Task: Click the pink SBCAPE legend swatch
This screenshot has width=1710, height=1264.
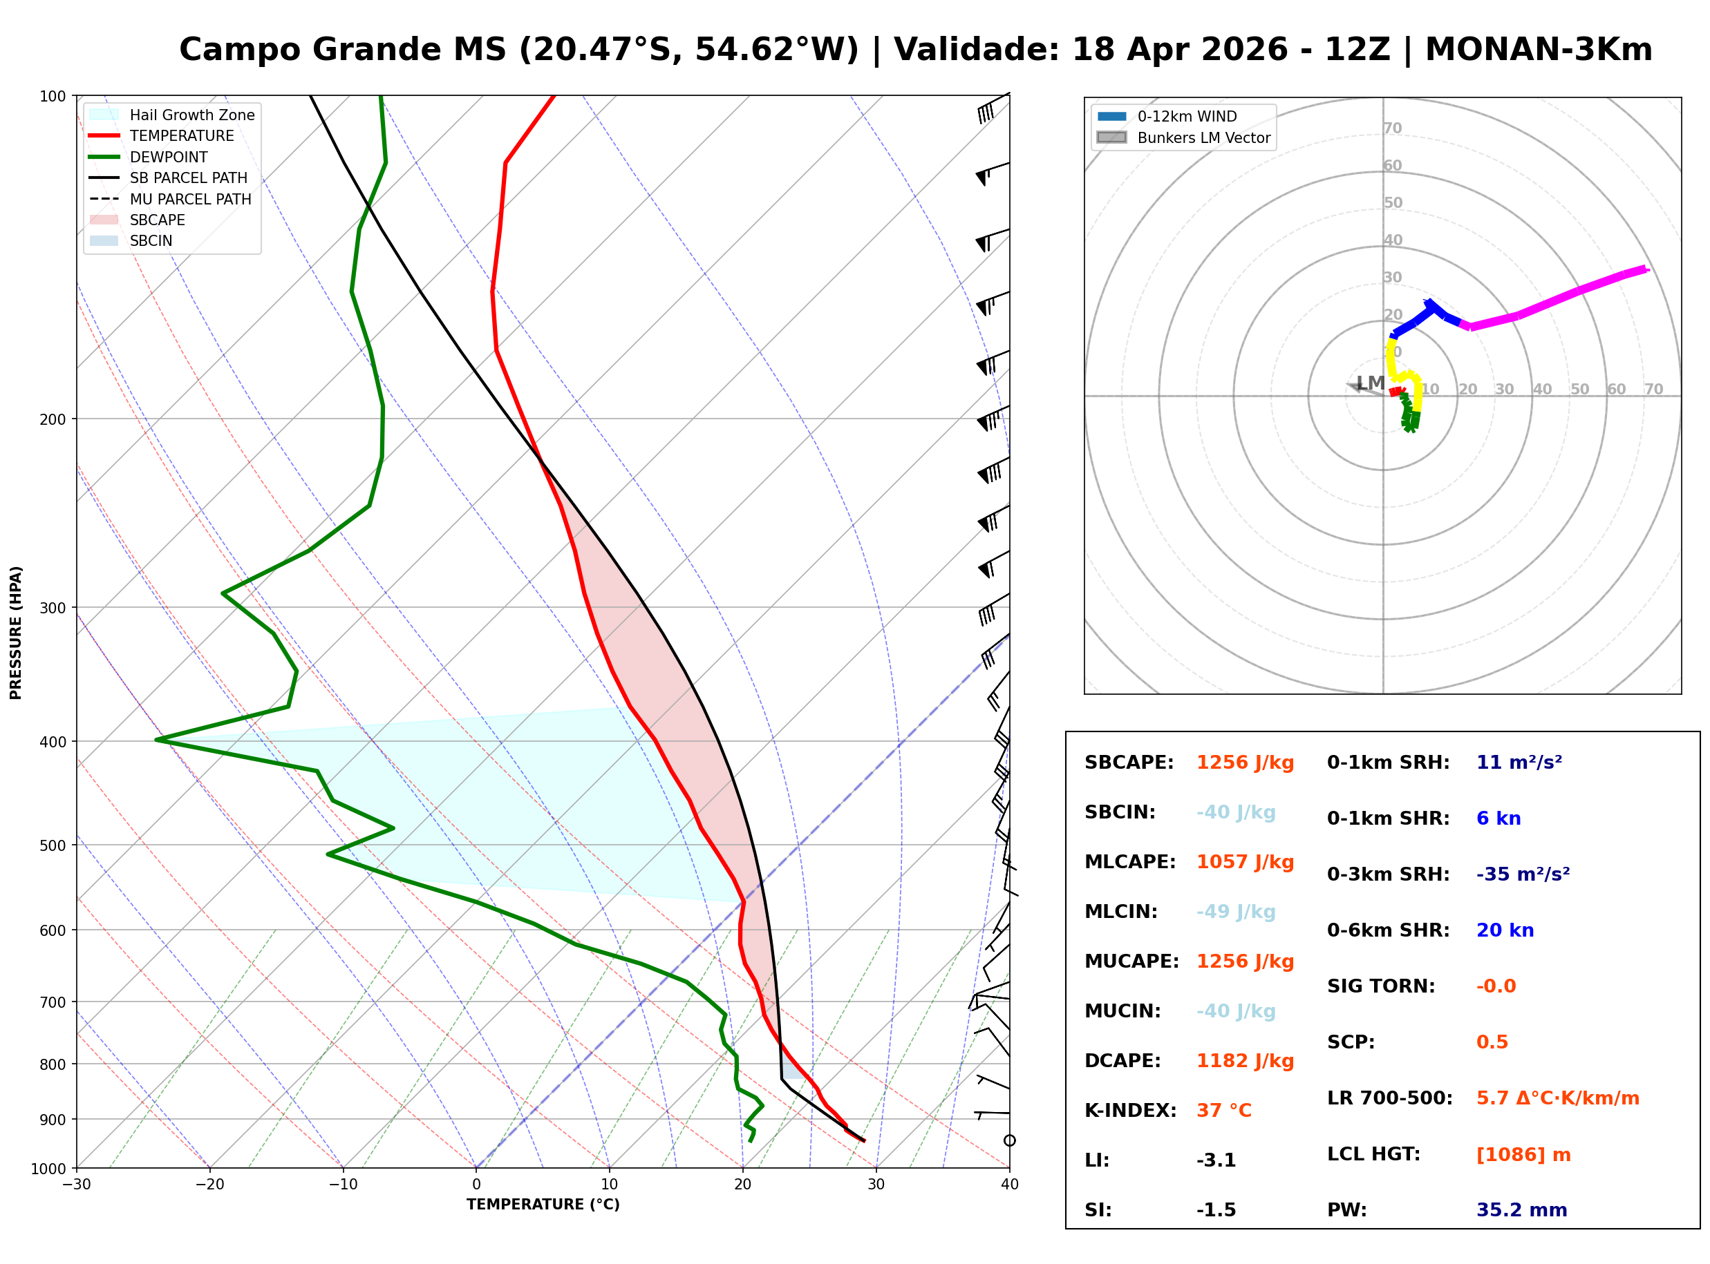Action: click(x=104, y=220)
